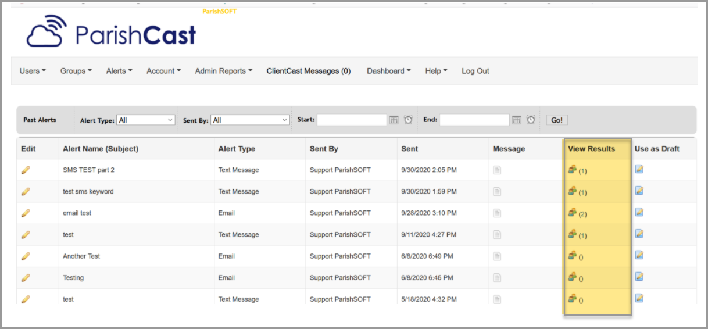This screenshot has height=329, width=708.
Task: Click the '9/11/2020 4:27 PM' sent date
Action: coord(428,234)
